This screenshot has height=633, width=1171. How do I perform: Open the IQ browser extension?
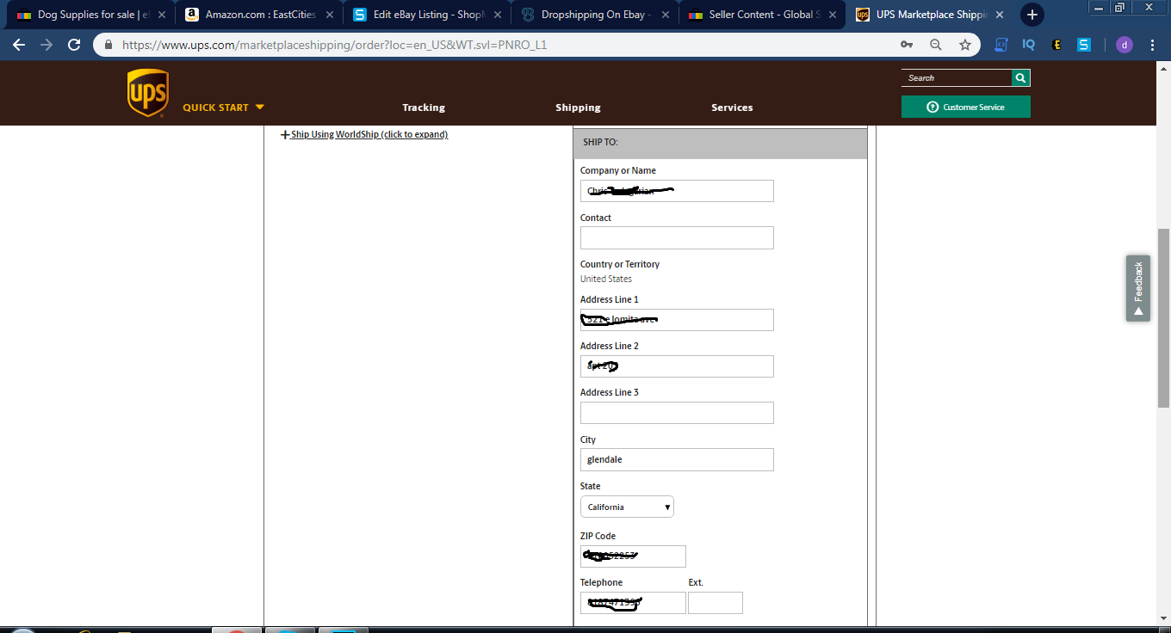[x=1029, y=45]
